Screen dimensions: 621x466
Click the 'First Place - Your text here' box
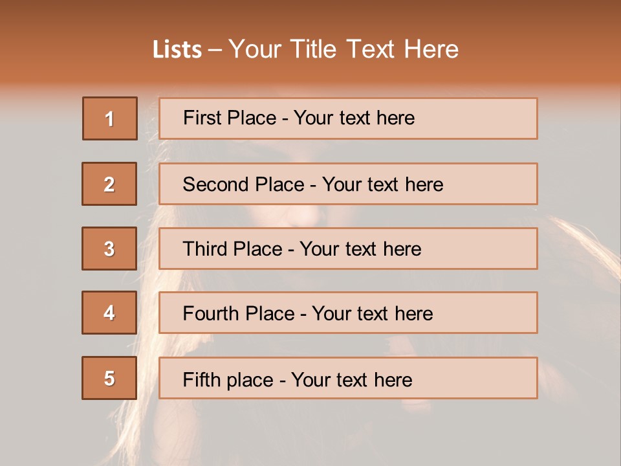pos(348,118)
